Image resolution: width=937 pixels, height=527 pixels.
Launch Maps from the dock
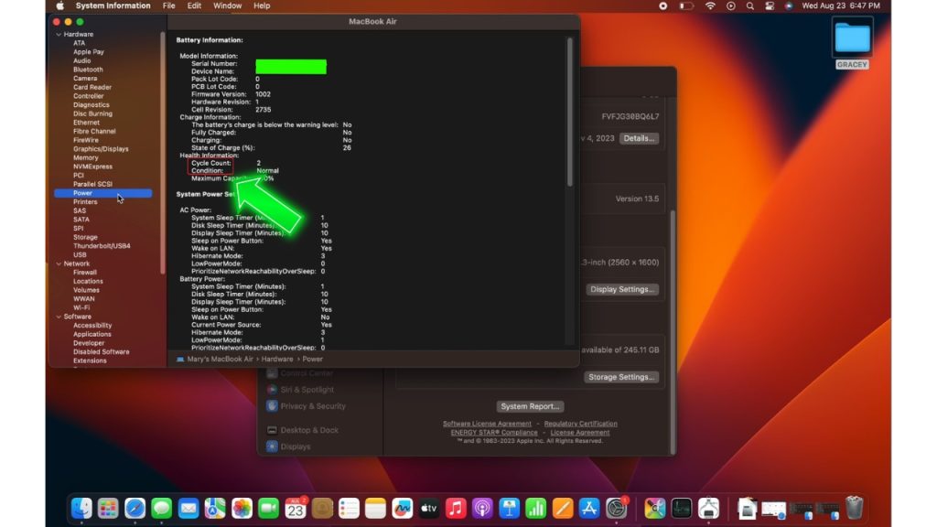click(215, 509)
